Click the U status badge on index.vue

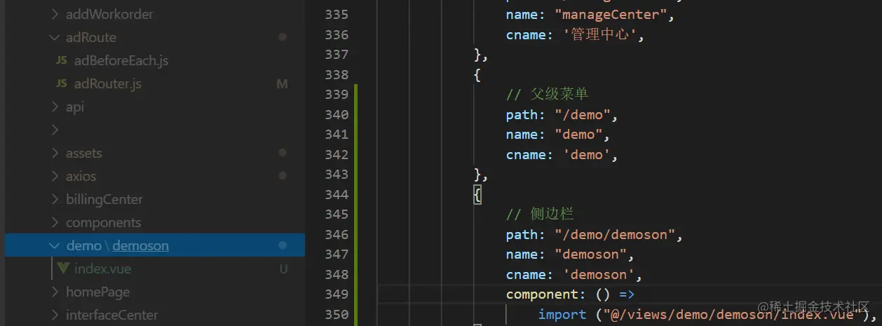(x=283, y=269)
